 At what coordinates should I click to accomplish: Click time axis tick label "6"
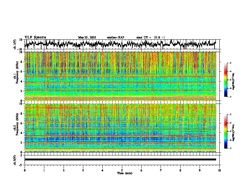pos(142,170)
